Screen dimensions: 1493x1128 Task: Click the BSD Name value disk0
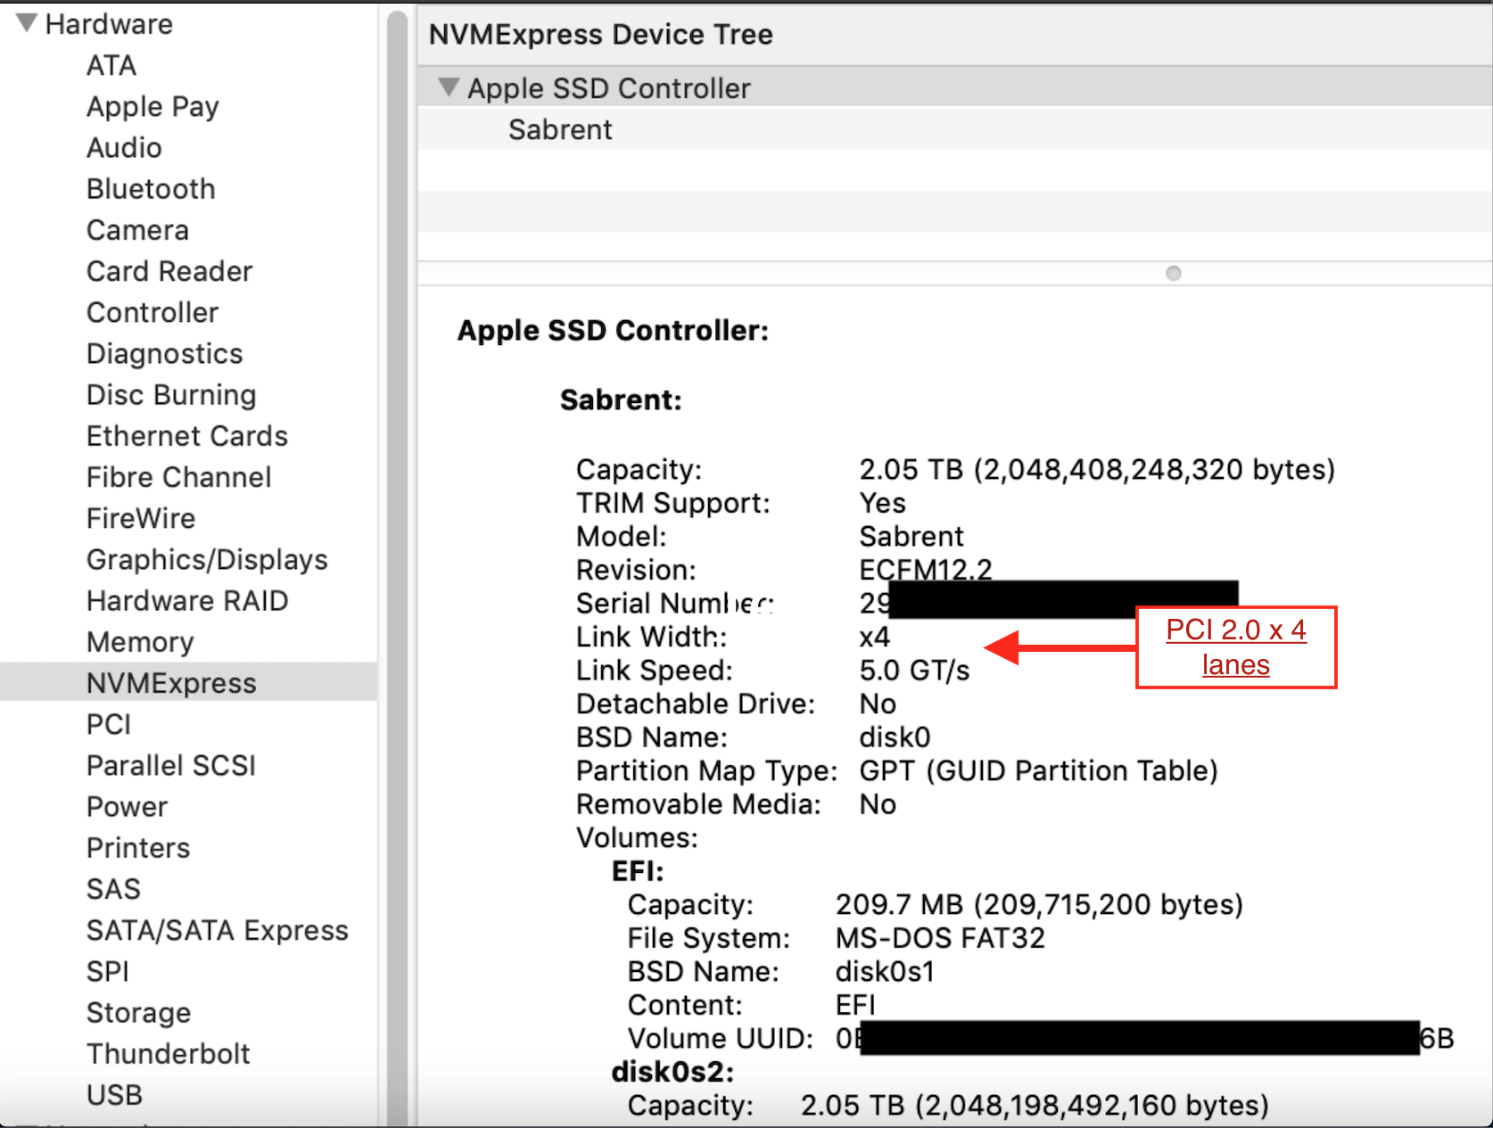[x=895, y=737]
